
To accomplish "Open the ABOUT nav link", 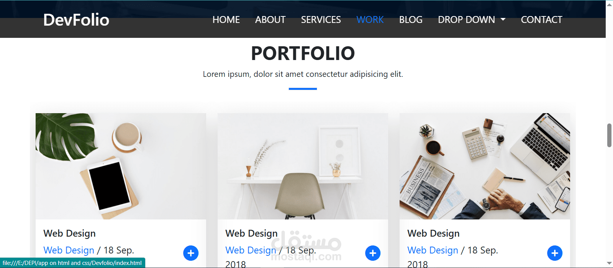I will pyautogui.click(x=270, y=19).
